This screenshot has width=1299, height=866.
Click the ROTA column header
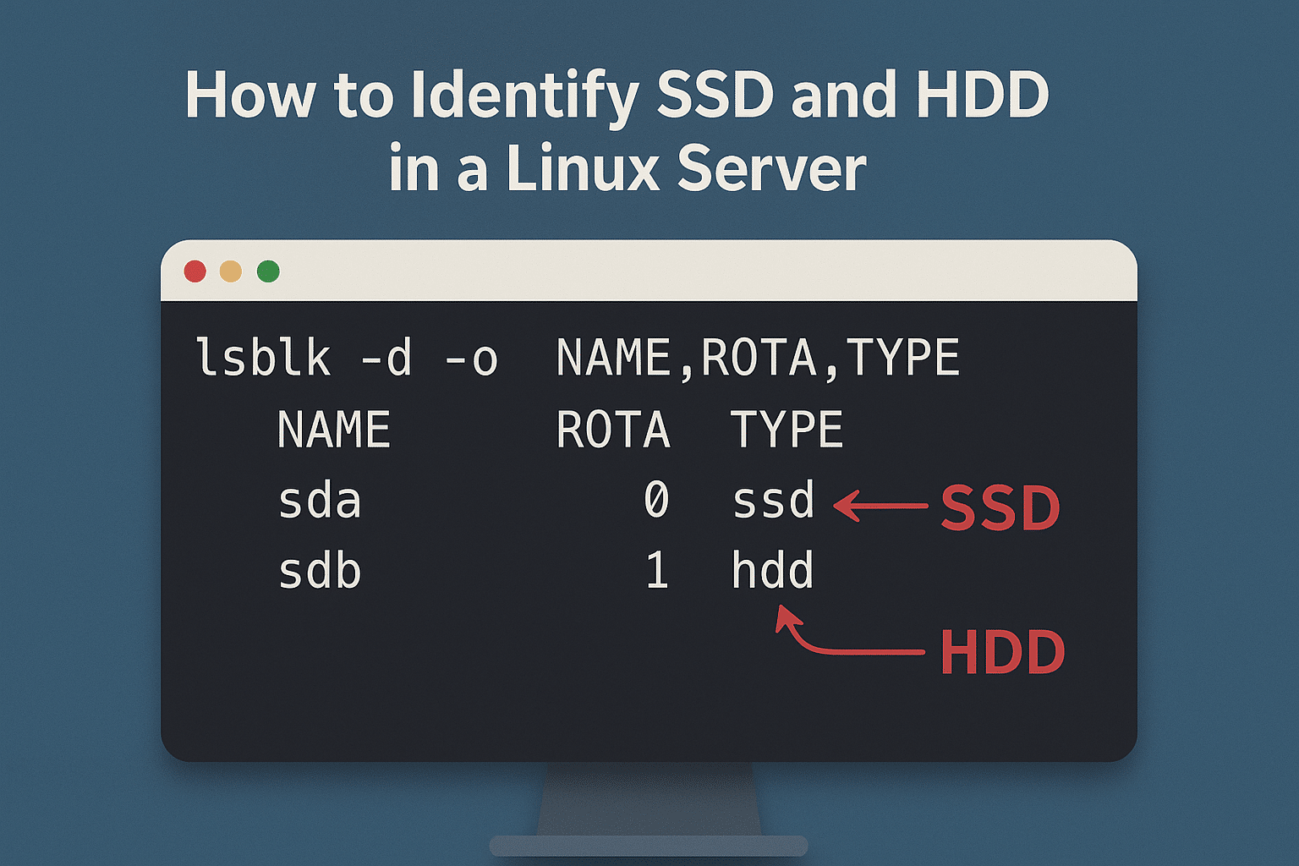click(611, 427)
